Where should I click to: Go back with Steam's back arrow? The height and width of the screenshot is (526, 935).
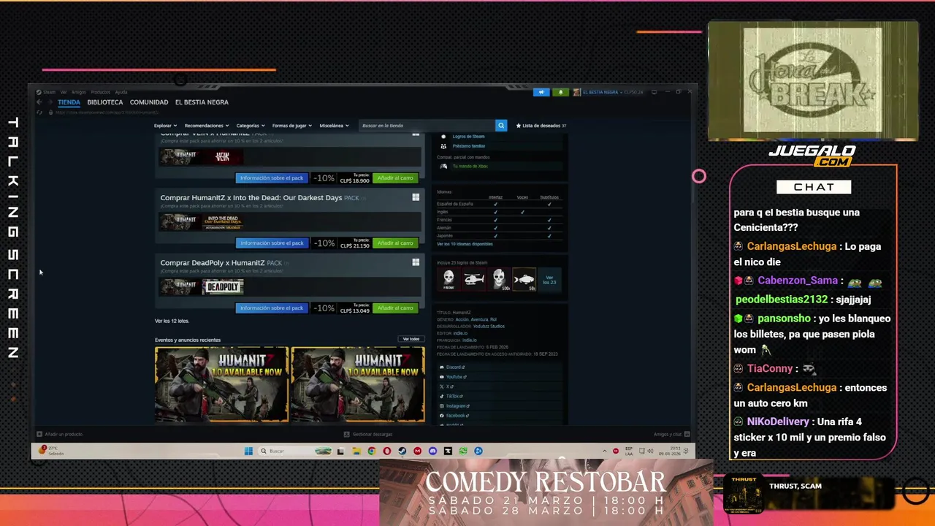click(39, 102)
